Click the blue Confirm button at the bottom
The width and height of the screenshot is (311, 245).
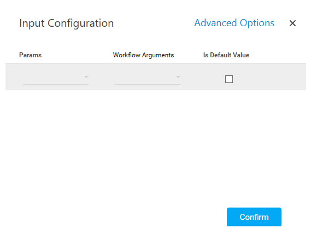pos(254,217)
